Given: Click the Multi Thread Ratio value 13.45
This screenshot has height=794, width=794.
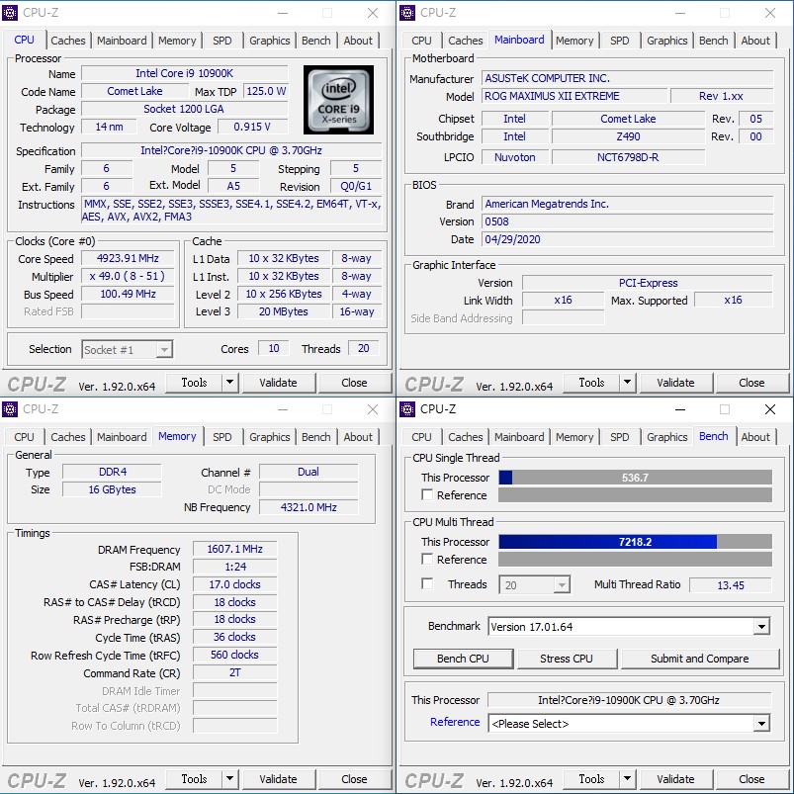Looking at the screenshot, I should (731, 585).
